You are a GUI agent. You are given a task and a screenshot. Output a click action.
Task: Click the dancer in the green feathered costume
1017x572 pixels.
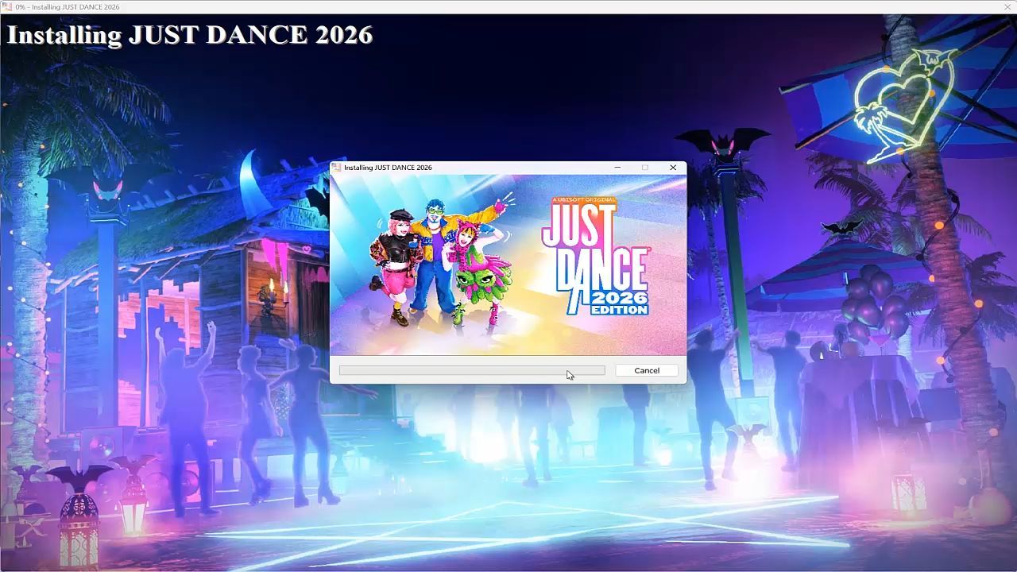[481, 270]
